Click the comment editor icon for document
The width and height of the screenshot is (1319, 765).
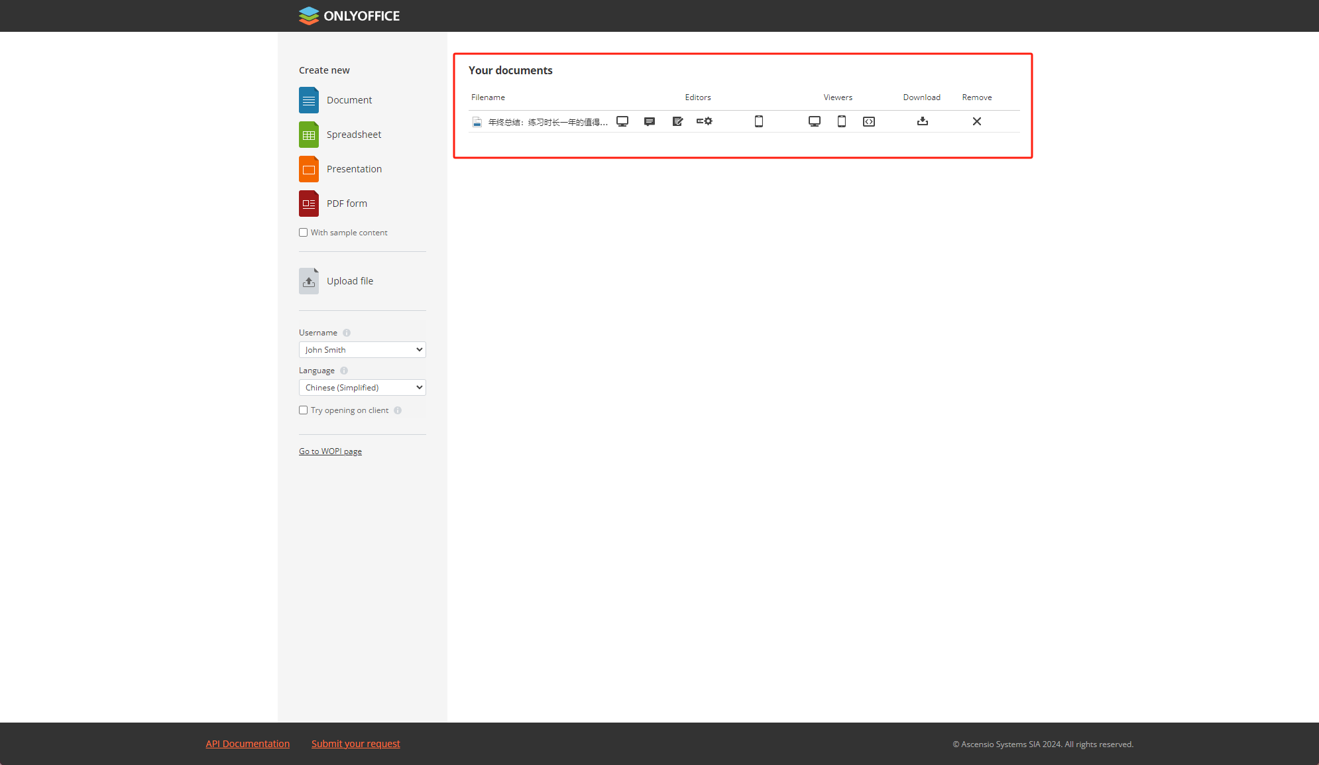pos(650,121)
